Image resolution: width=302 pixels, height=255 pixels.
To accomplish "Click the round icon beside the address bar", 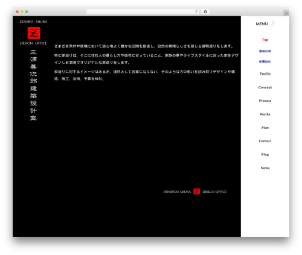I will click(x=205, y=11).
